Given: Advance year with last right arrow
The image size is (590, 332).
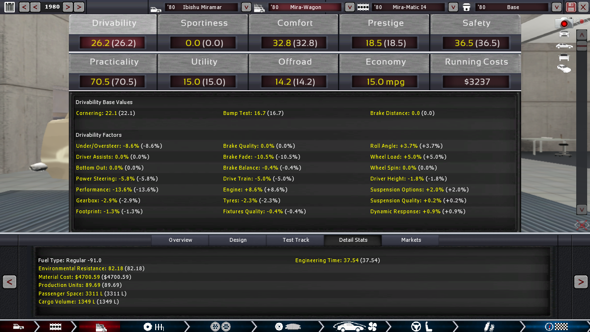Looking at the screenshot, I should click(x=79, y=7).
